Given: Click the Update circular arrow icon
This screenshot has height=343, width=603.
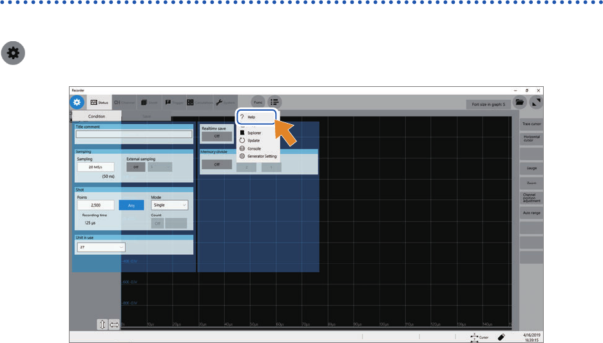Looking at the screenshot, I should pos(242,140).
